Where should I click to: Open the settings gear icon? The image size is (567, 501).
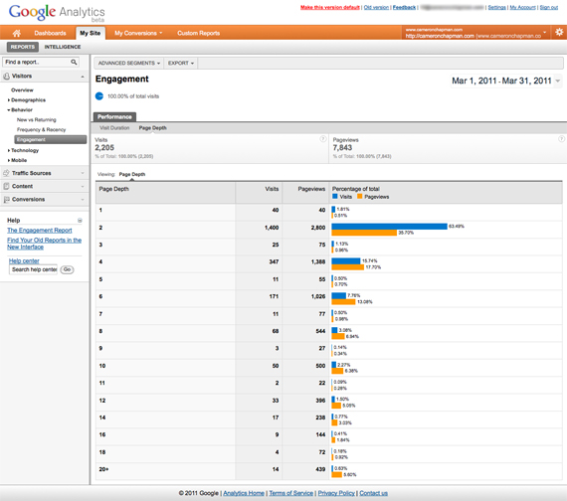click(x=559, y=32)
